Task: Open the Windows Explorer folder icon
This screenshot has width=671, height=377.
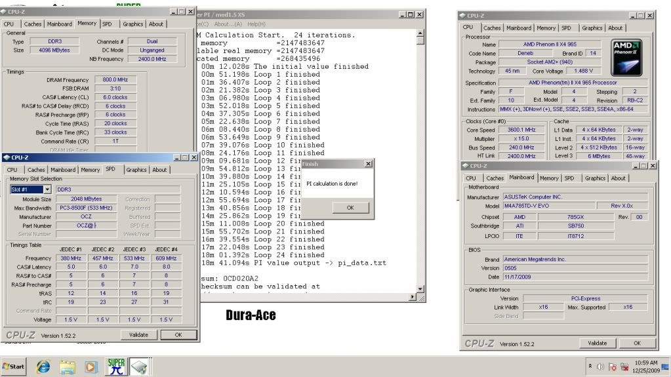Action: point(67,367)
